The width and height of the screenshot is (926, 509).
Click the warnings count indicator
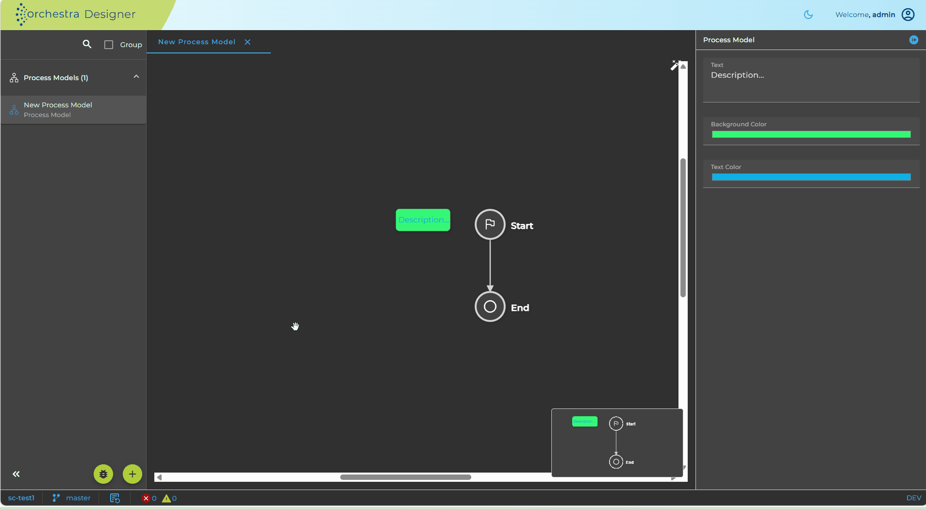pyautogui.click(x=169, y=498)
